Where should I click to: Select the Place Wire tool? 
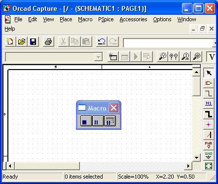coord(209,93)
